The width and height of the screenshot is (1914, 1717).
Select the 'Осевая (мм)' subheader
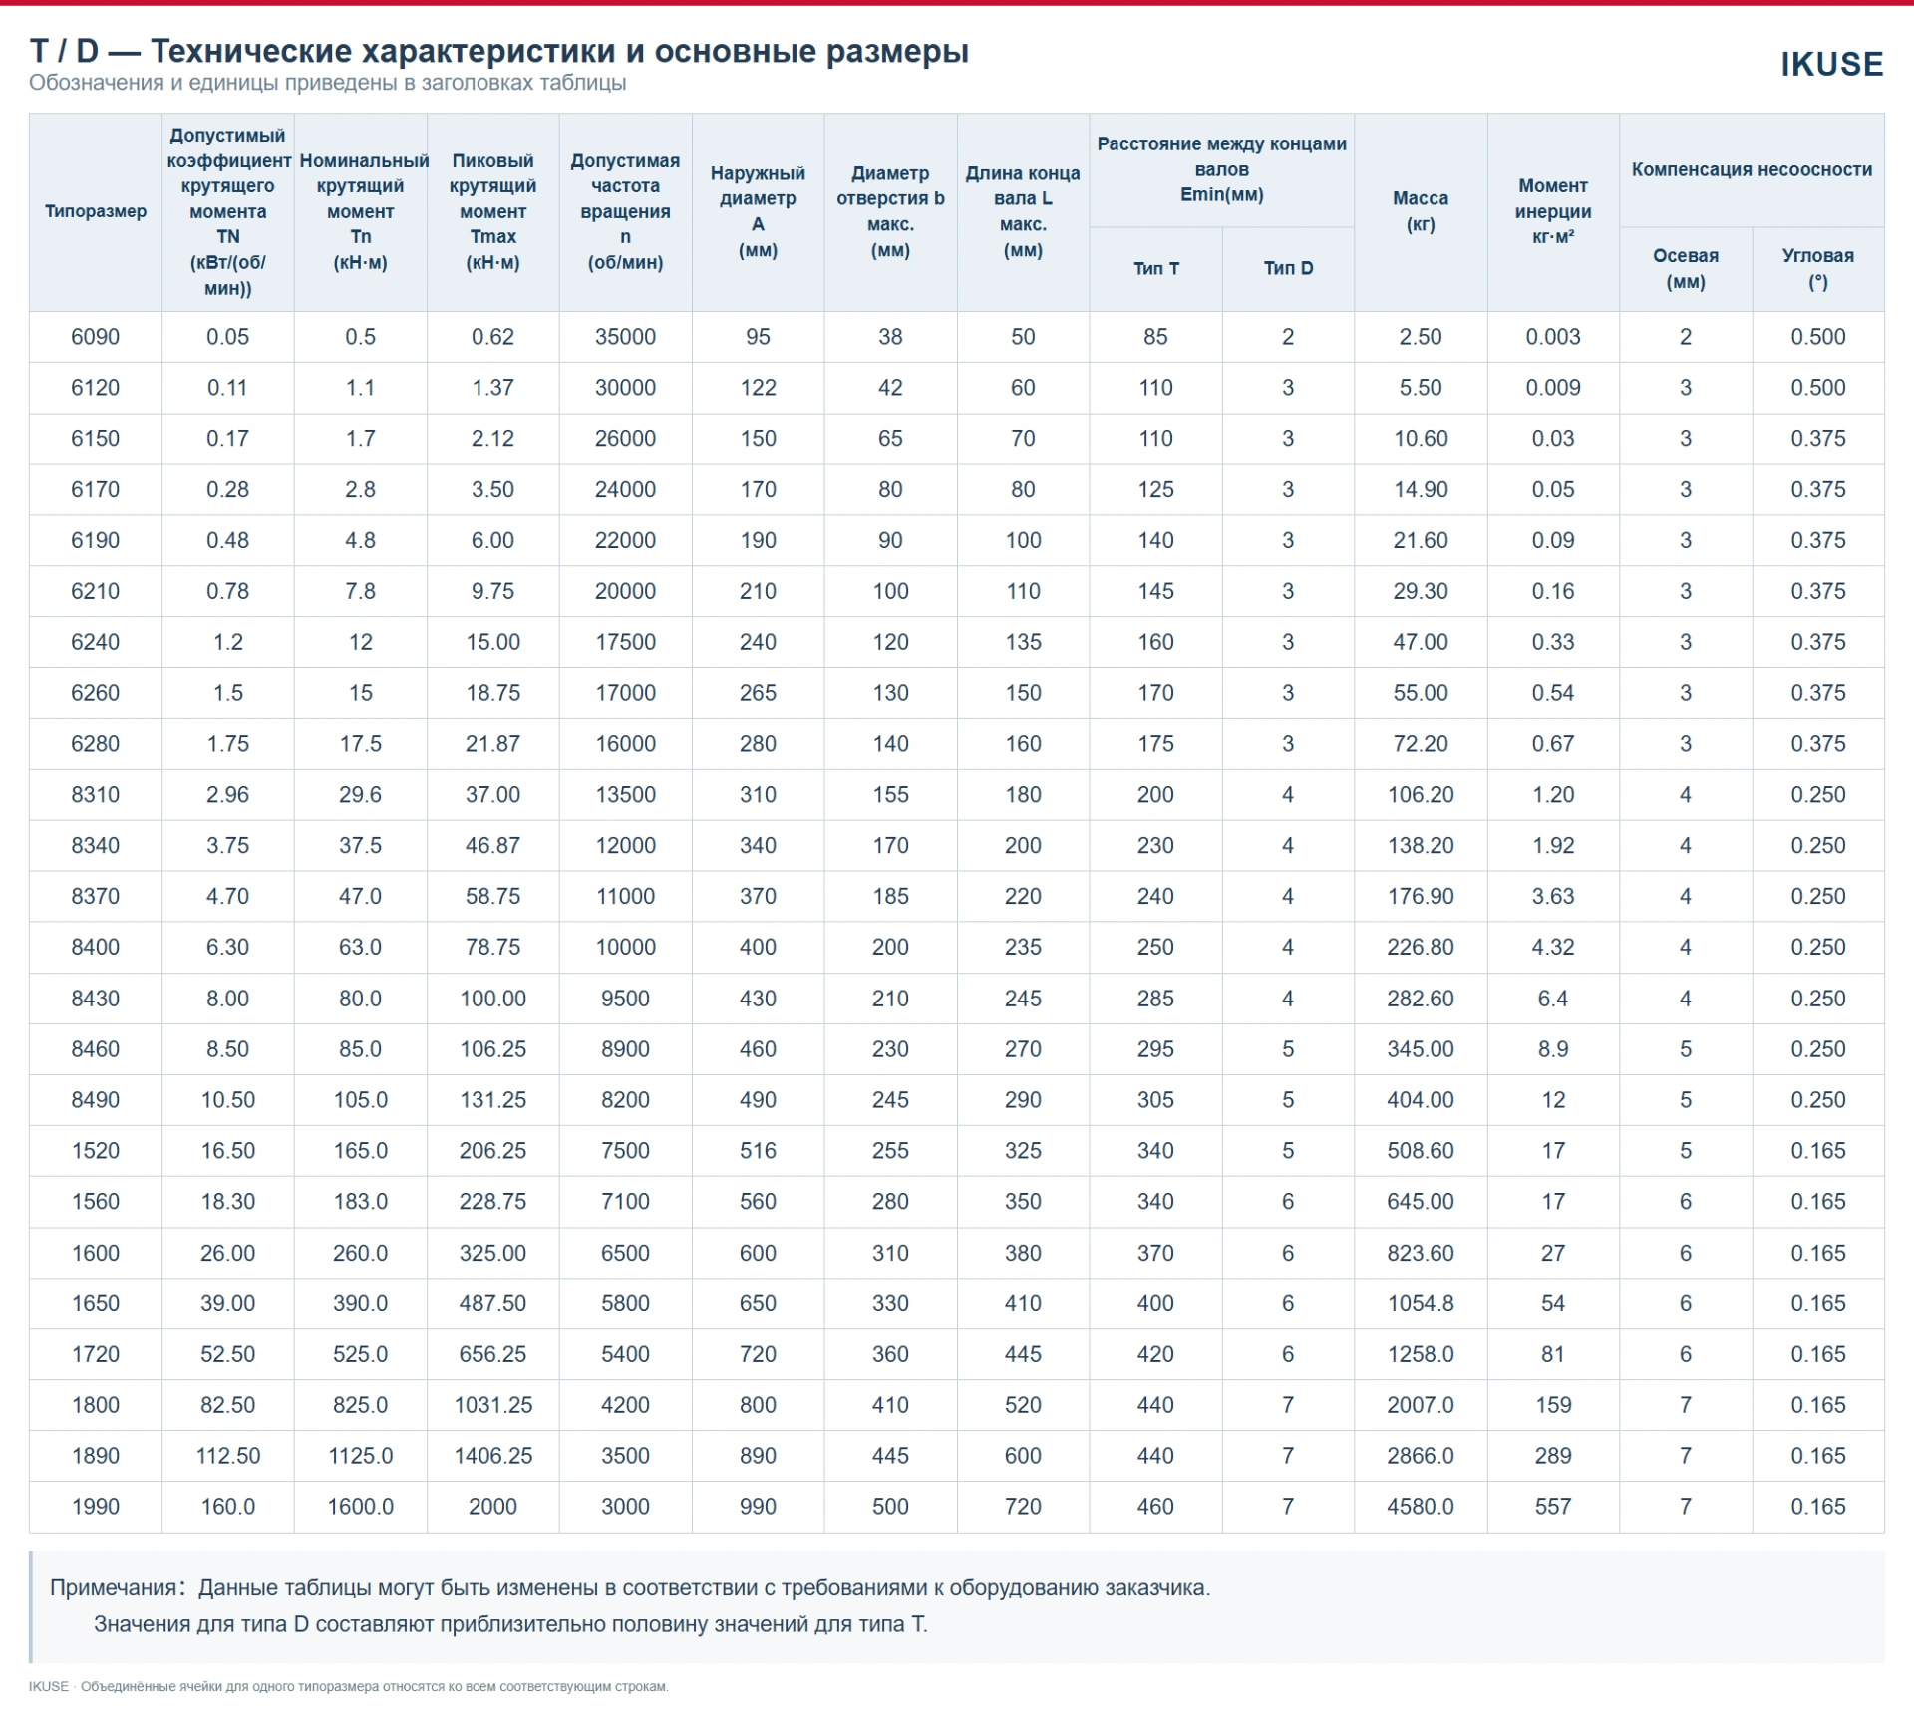[1686, 268]
